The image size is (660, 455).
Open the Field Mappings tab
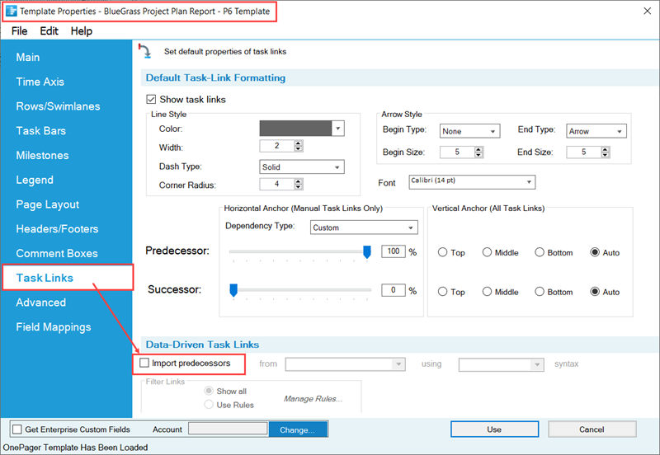click(54, 327)
